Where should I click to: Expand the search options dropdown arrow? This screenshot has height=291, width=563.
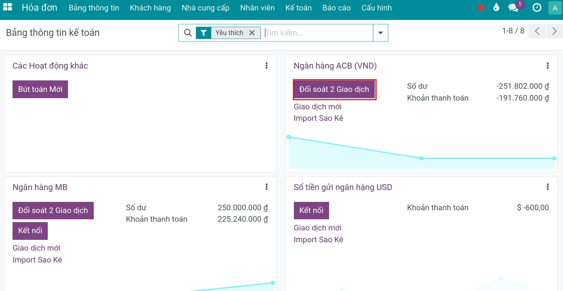[380, 33]
